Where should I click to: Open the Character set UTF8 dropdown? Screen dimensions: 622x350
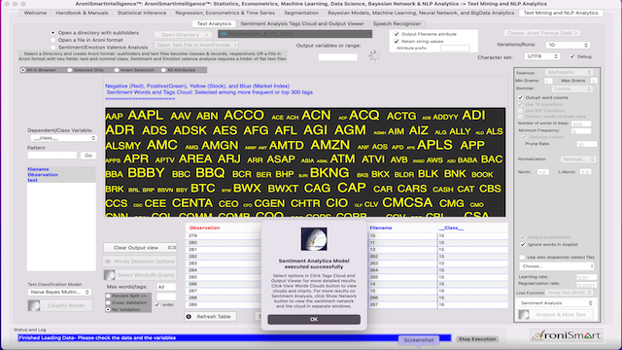pyautogui.click(x=542, y=56)
